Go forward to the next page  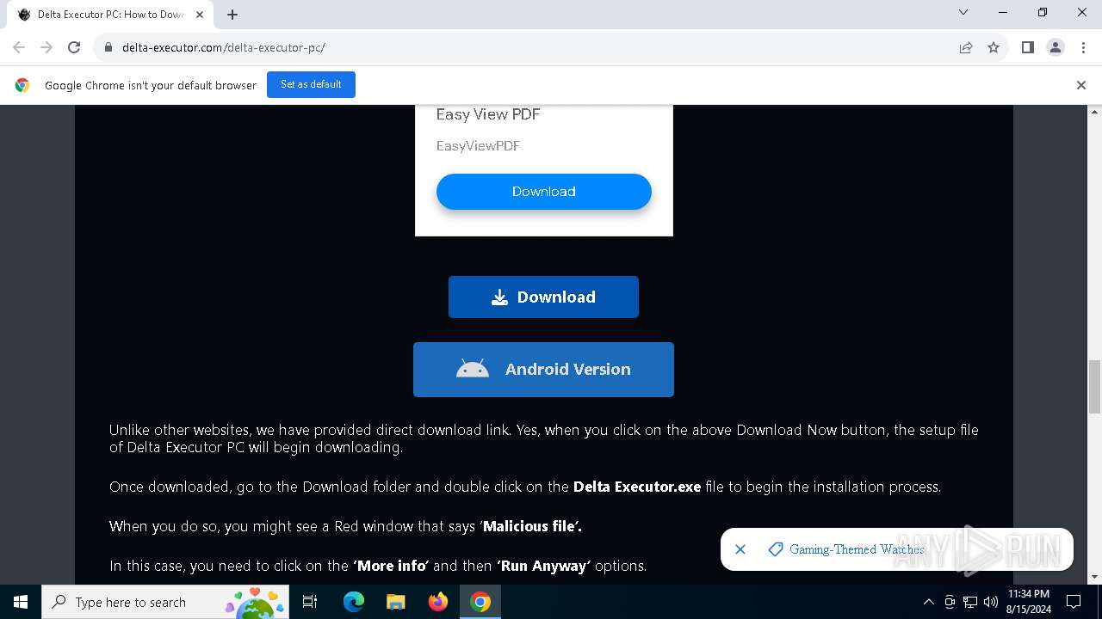click(46, 47)
